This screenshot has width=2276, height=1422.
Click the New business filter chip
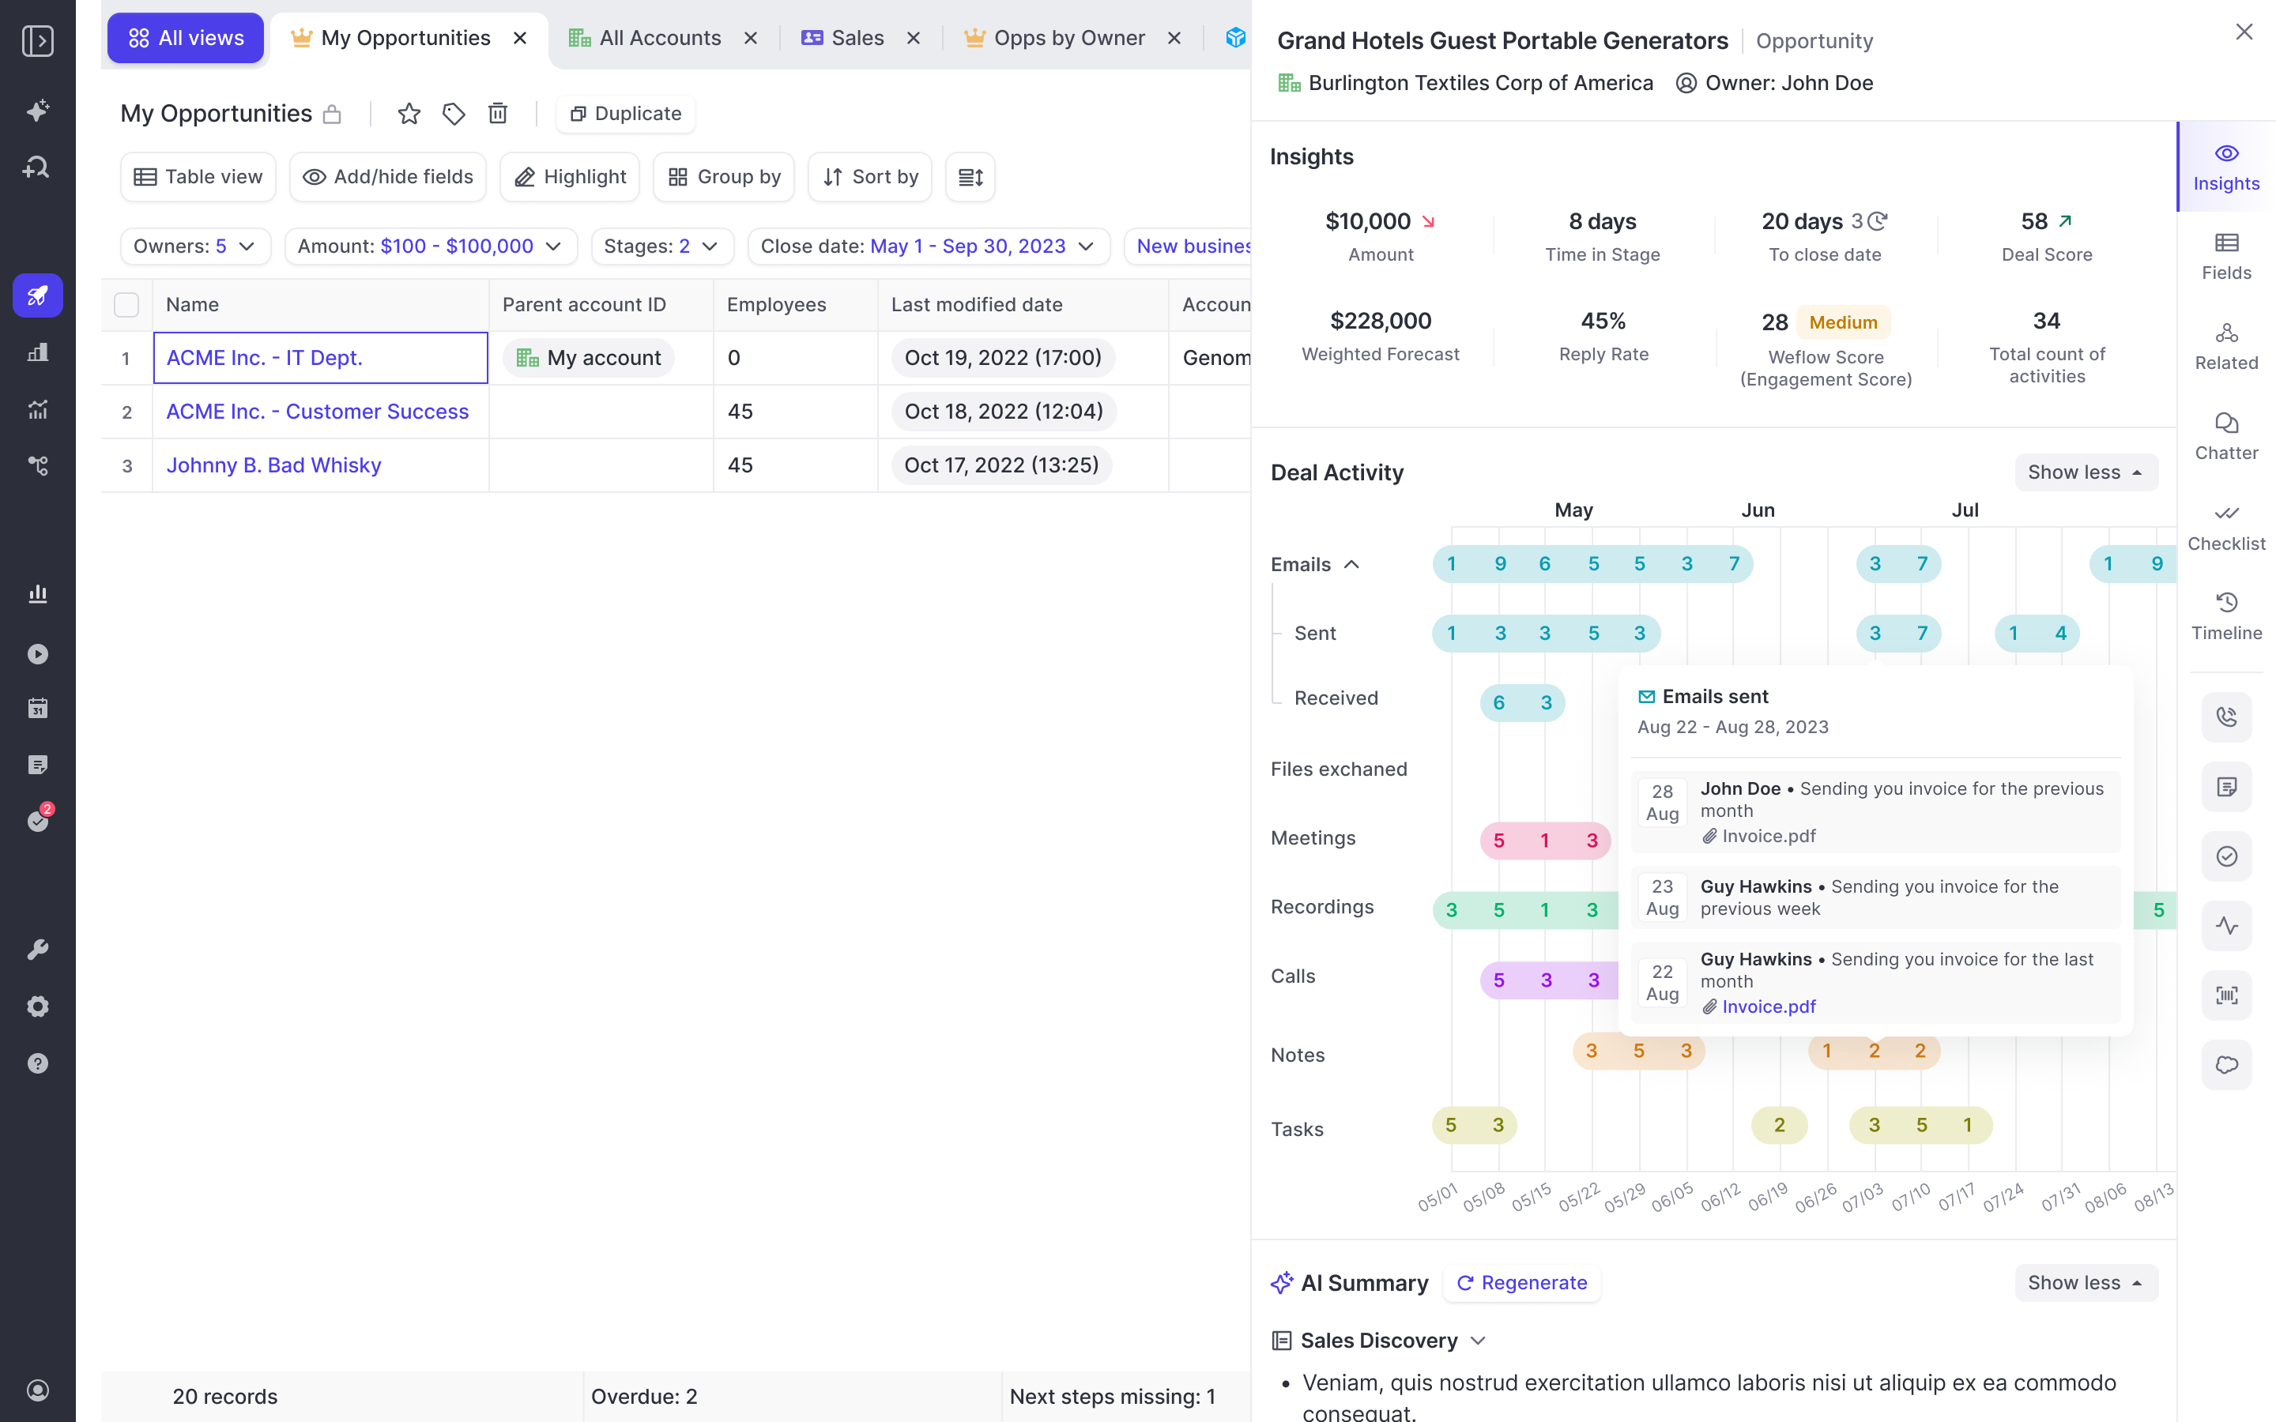point(1189,246)
